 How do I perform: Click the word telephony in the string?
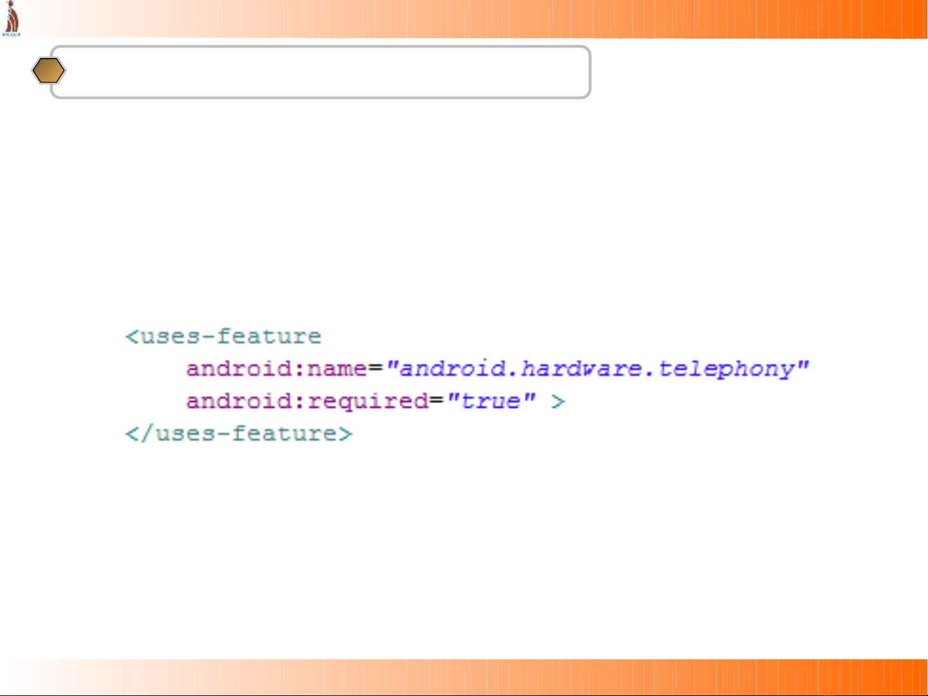(726, 369)
